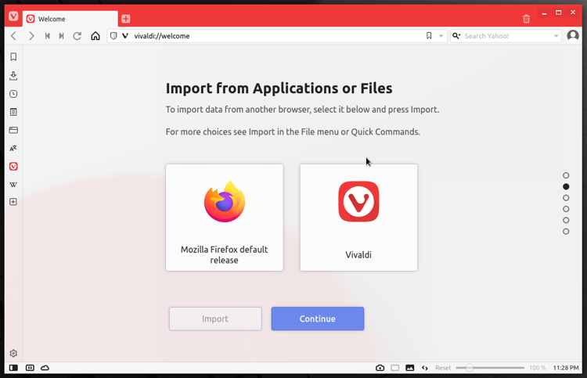
Task: Open the sync cloud status icon
Action: click(45, 368)
